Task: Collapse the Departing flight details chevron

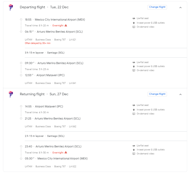Action: 180,7
